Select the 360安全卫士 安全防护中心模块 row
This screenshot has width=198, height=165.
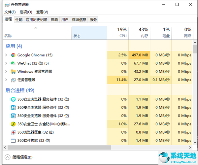pyautogui.click(x=97, y=124)
